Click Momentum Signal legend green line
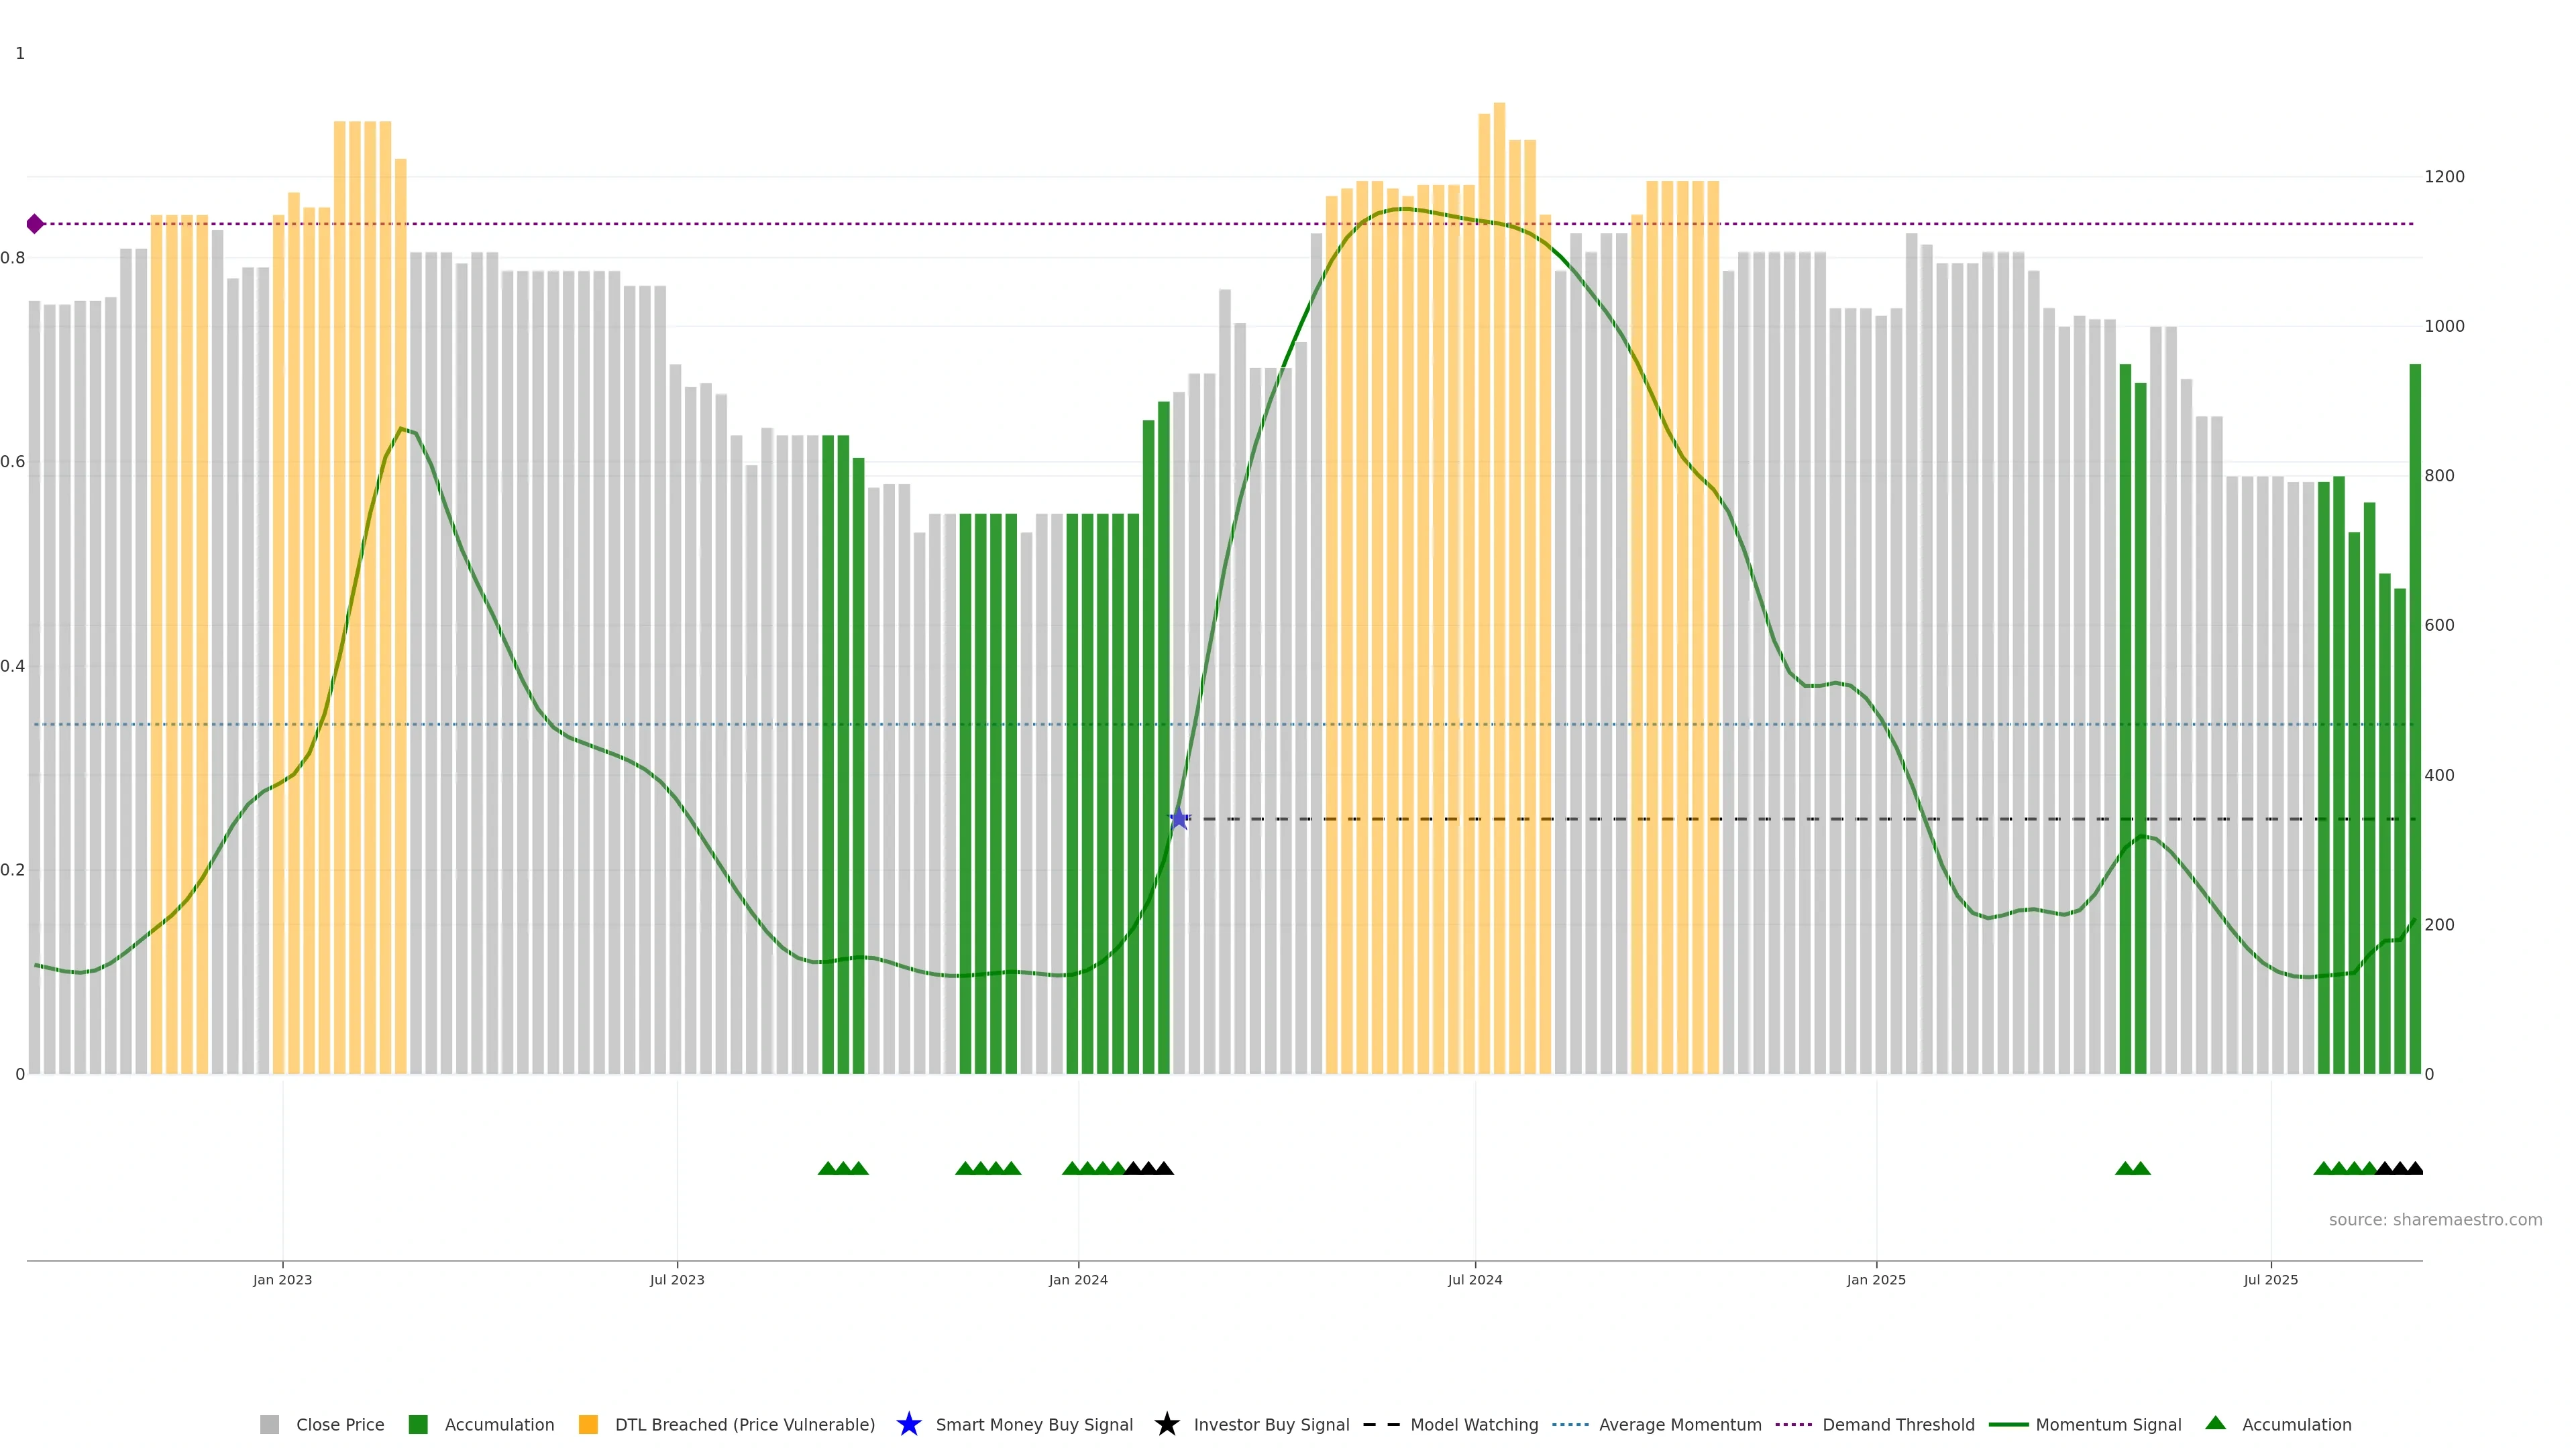This screenshot has height=1448, width=2576. [x=2008, y=1424]
